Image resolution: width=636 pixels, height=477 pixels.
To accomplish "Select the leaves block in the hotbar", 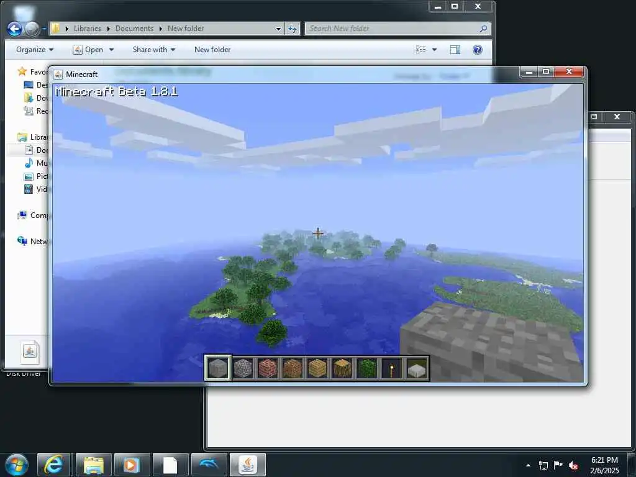I will coord(366,368).
